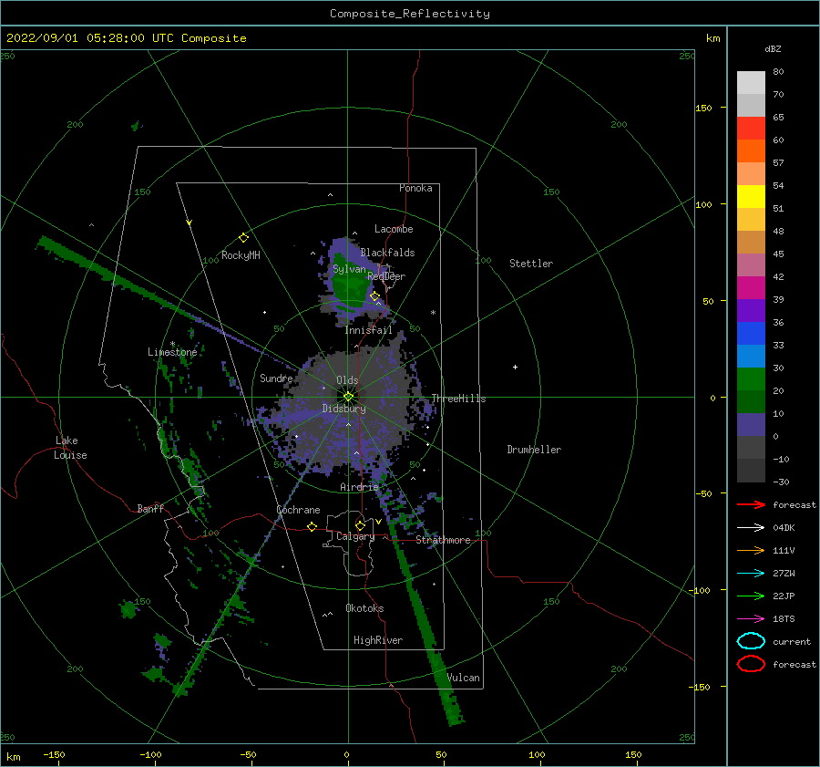The image size is (820, 767).
Task: Click the Stettler city label
Action: point(531,264)
